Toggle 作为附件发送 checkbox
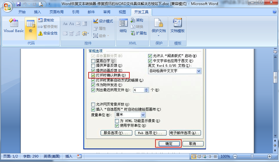Viewport: 279px width, 162px height. pos(93,85)
